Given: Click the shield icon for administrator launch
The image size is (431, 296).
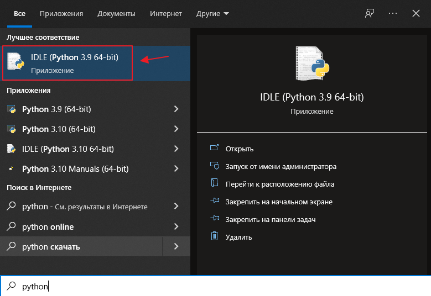Looking at the screenshot, I should pos(215,166).
